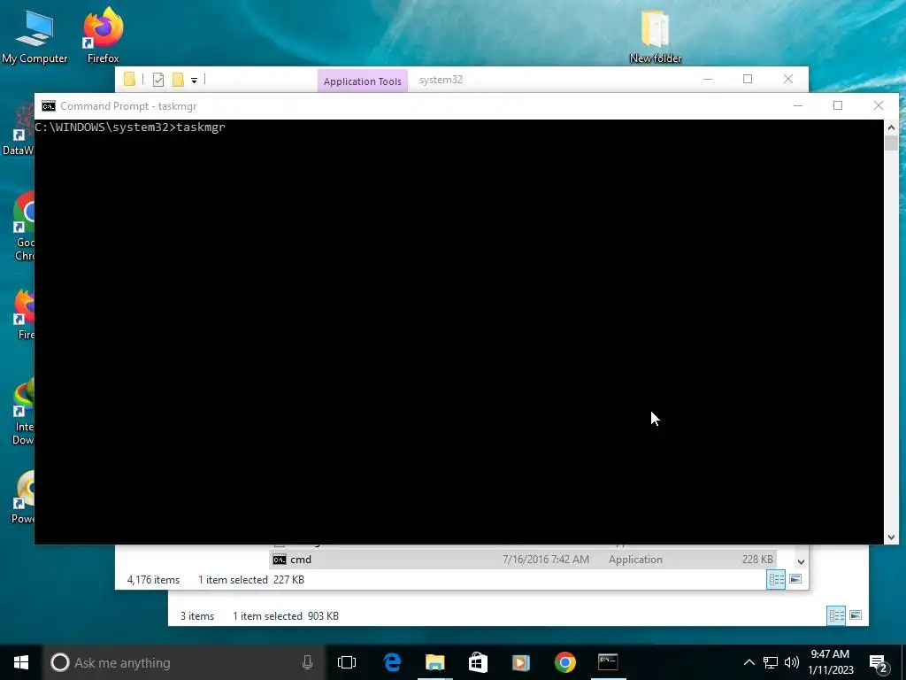Click Command Prompt scrollbar thumb
This screenshot has height=680, width=906.
[891, 143]
